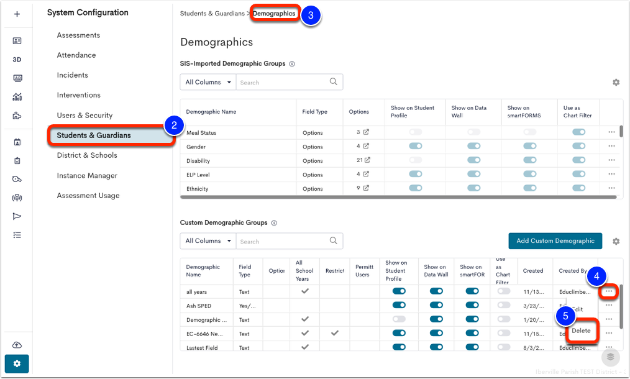Open the more menu for Meal Status row

pyautogui.click(x=611, y=132)
